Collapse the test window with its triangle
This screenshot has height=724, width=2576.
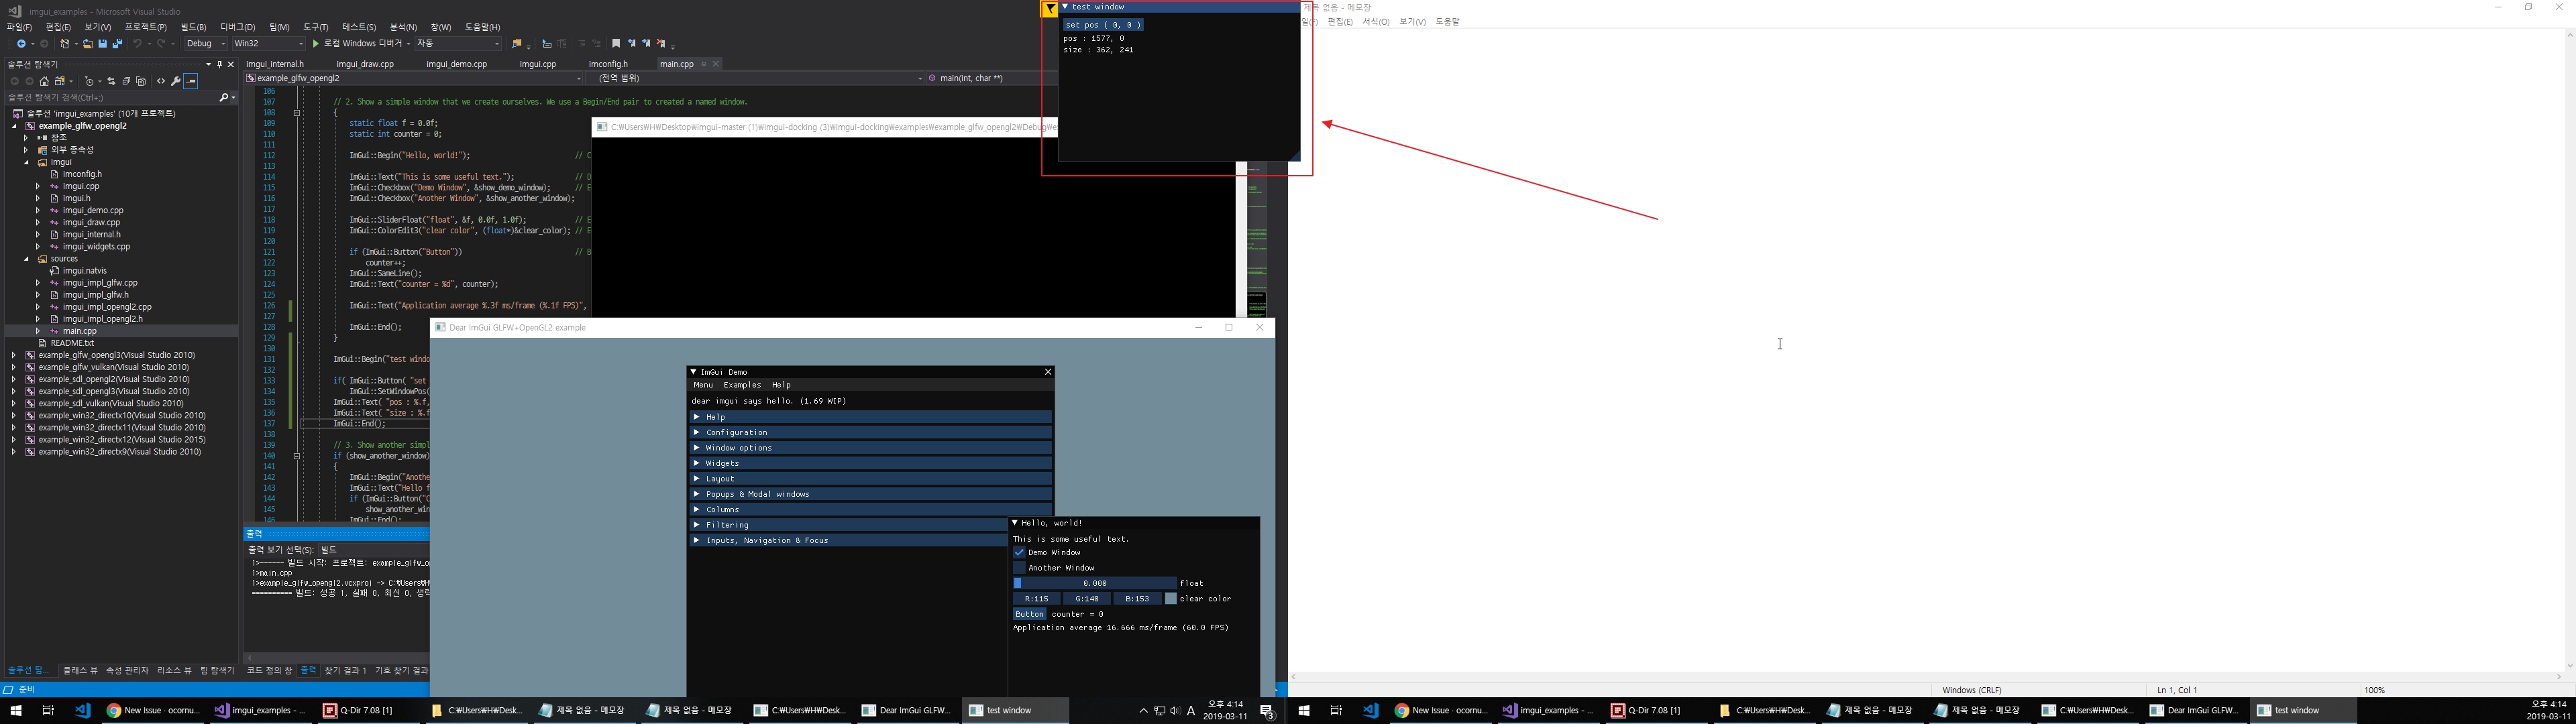(x=1065, y=6)
